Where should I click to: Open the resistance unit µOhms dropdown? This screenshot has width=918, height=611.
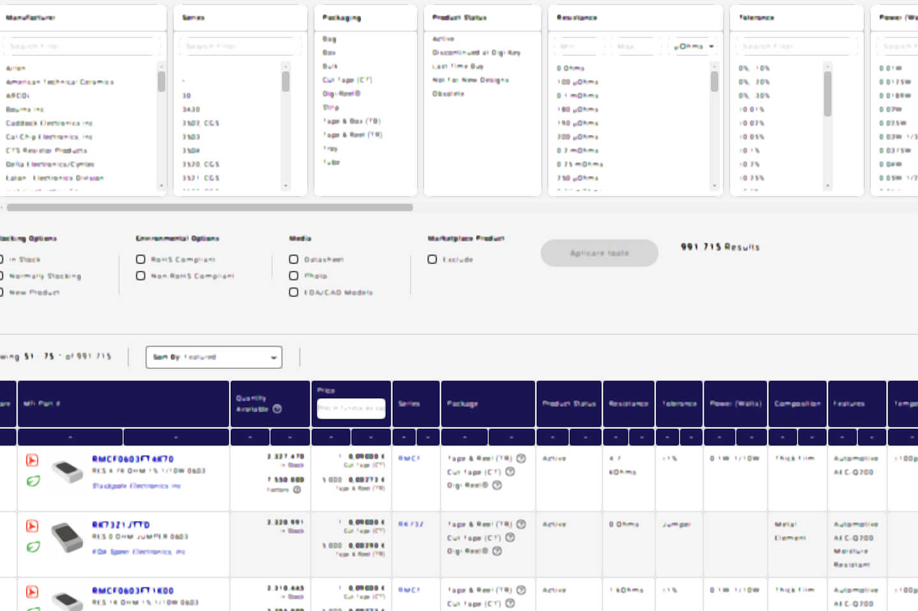(x=693, y=47)
